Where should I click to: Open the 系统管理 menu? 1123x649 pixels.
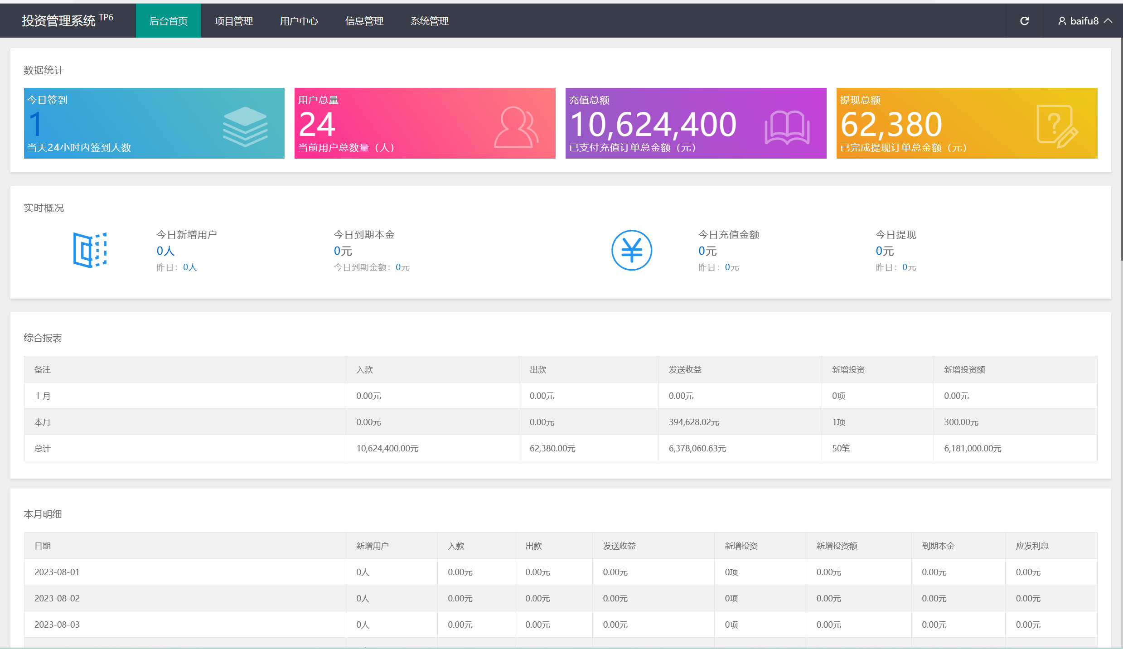tap(430, 21)
